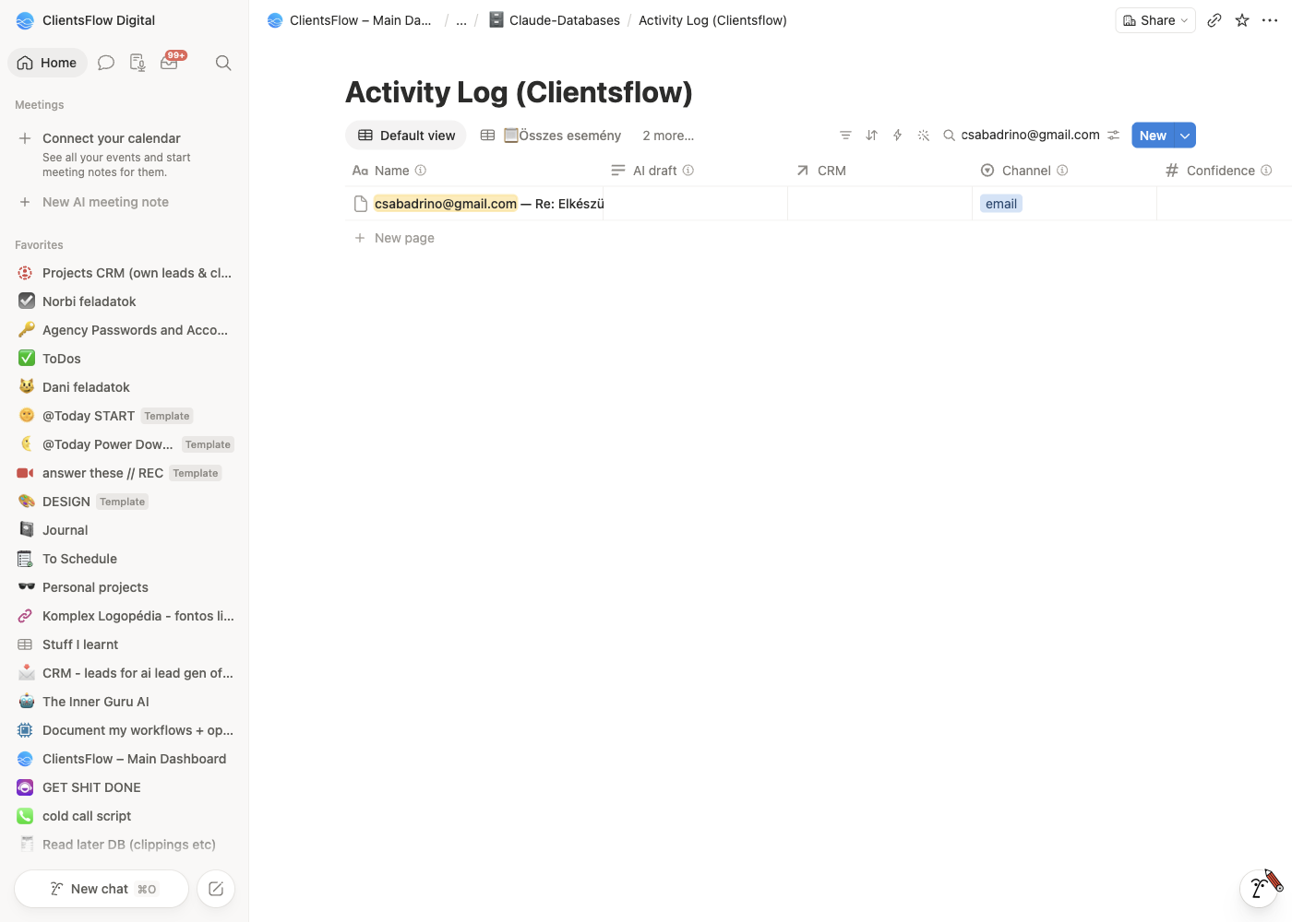1292x922 pixels.
Task: Click the email channel tag
Action: point(1001,204)
